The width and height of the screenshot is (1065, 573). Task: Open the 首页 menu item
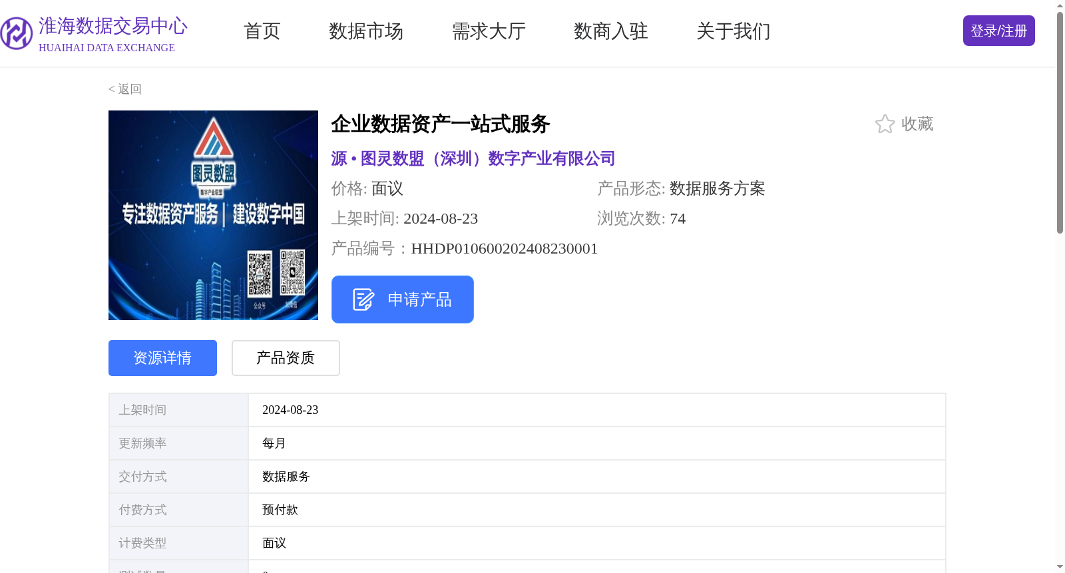(262, 31)
